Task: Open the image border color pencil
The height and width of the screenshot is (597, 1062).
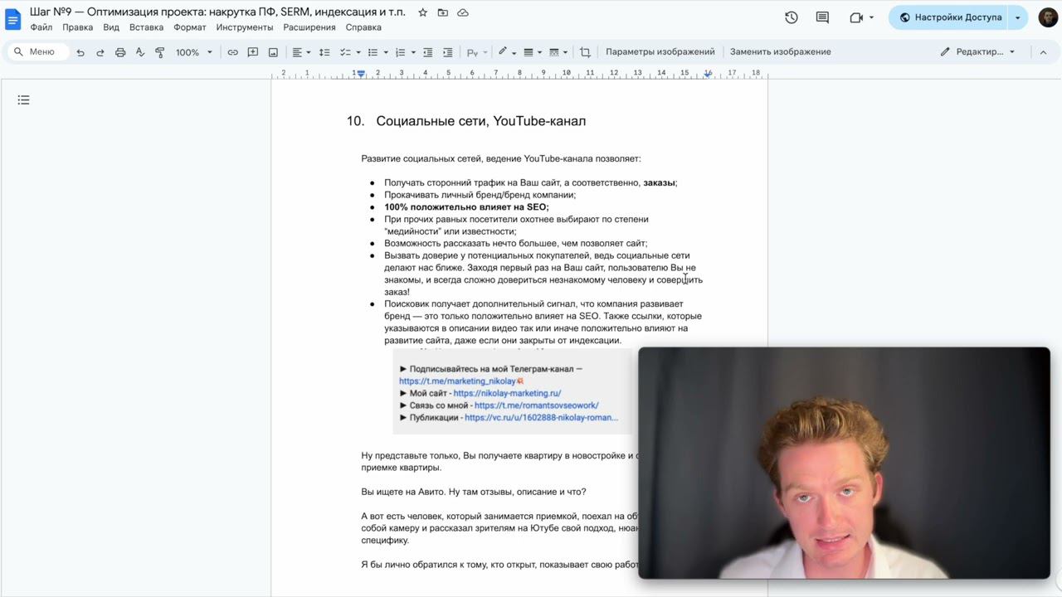Action: 502,51
